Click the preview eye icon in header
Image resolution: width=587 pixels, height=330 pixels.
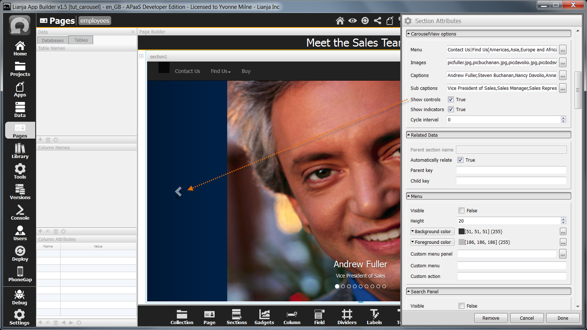pyautogui.click(x=353, y=21)
